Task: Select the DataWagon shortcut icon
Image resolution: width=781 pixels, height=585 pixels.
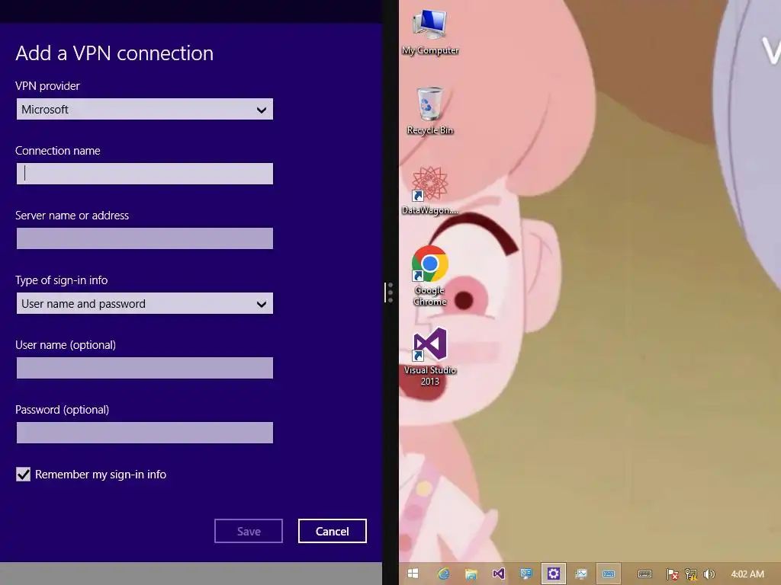Action: click(430, 191)
